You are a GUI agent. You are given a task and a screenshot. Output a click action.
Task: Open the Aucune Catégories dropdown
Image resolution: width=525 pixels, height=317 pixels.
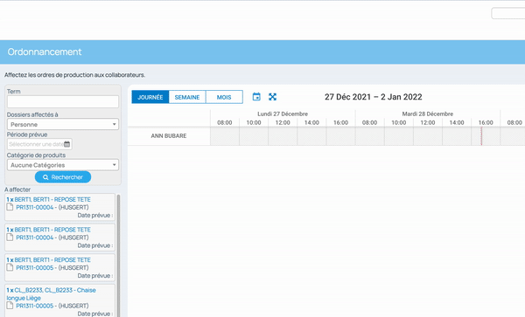point(63,165)
